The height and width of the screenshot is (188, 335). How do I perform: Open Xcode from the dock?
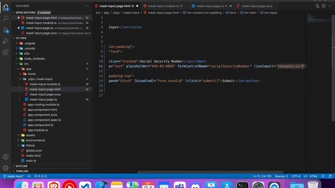[x=101, y=185]
